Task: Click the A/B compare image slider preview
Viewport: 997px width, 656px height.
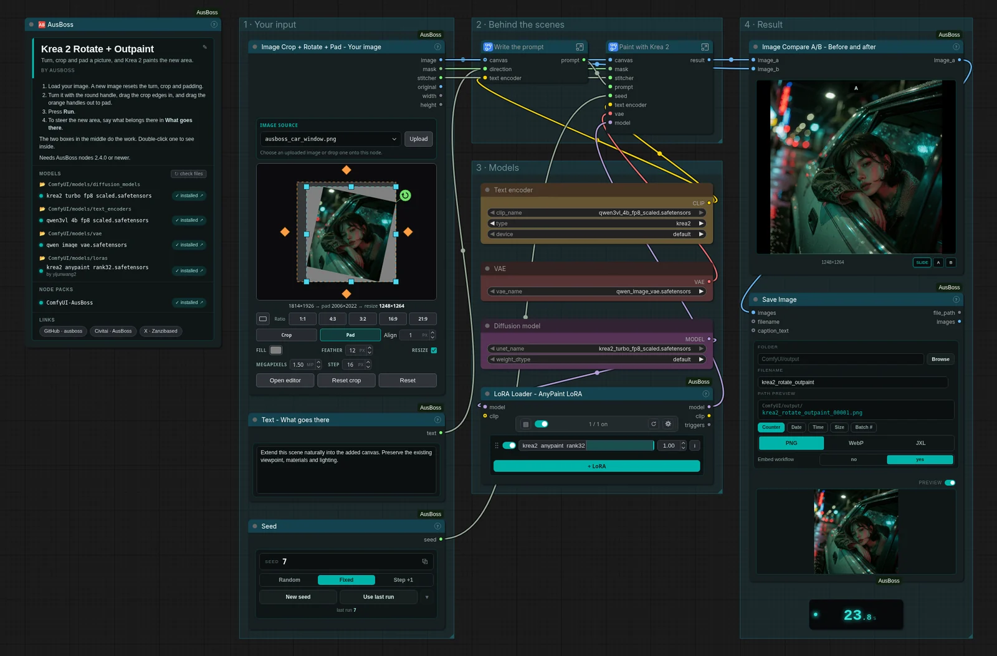Action: tap(856, 167)
